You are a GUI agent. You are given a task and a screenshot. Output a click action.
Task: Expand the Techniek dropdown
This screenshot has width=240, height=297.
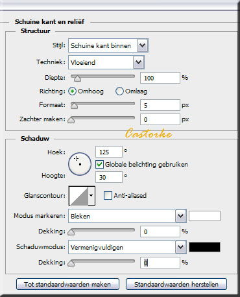pos(106,62)
